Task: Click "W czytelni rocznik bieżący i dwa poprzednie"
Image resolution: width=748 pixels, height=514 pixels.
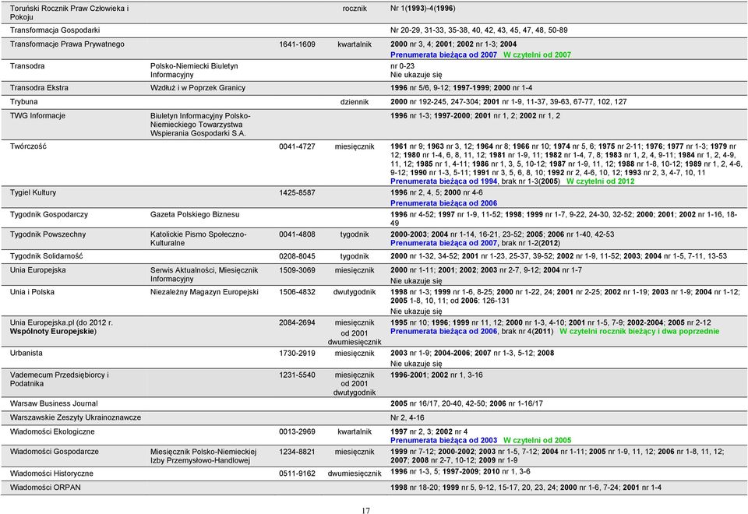Action: [639, 332]
